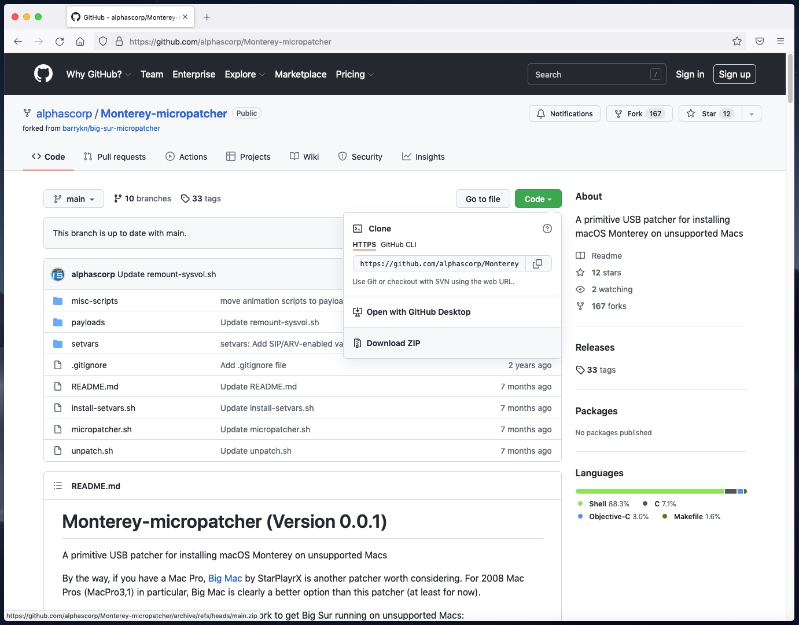Screen dimensions: 799x625
Task: Open the Wiki tab
Action: pos(304,157)
